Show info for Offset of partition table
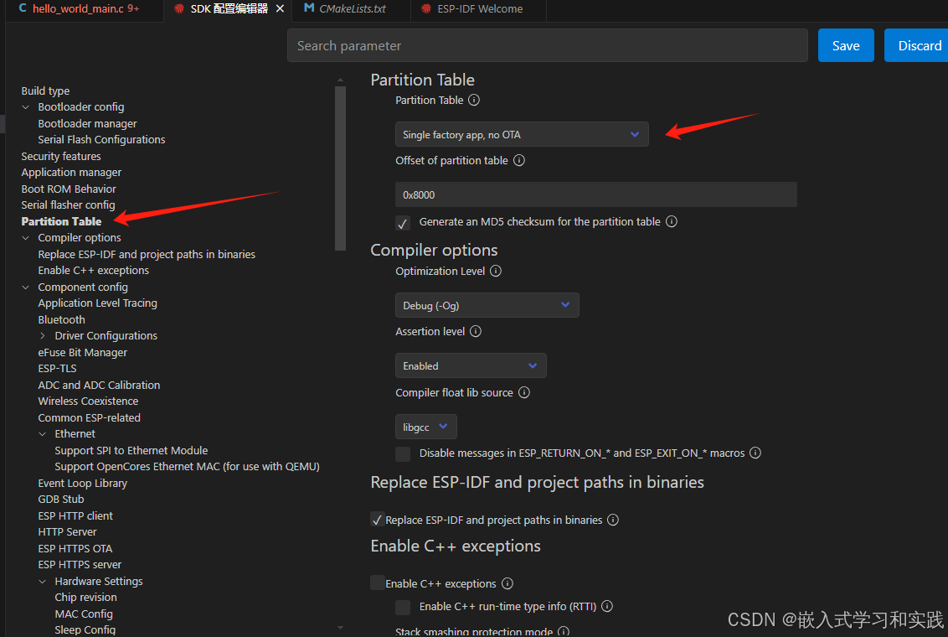 tap(518, 160)
